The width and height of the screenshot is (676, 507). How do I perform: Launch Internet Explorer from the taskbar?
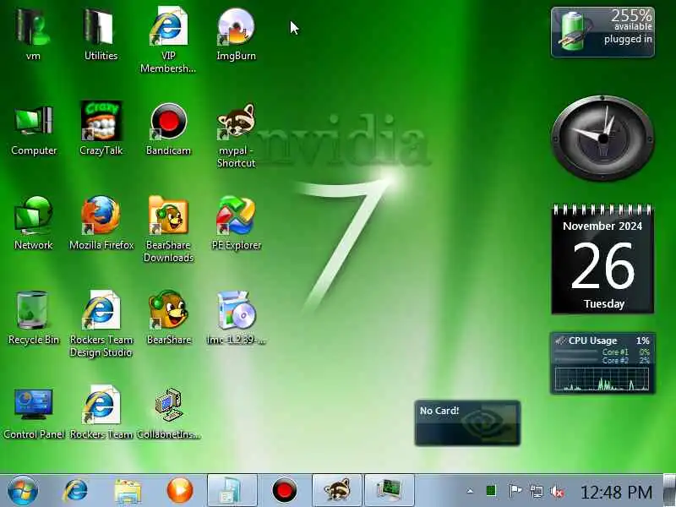(x=76, y=491)
